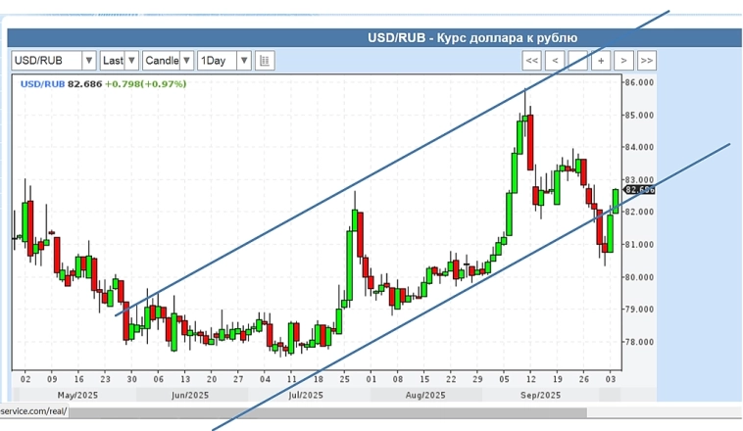Click the data table icon in the toolbar
Screen dimensions: 743x431
[x=265, y=61]
